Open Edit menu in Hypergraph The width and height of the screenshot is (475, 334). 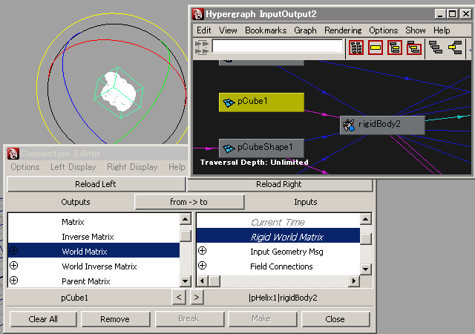[x=204, y=30]
